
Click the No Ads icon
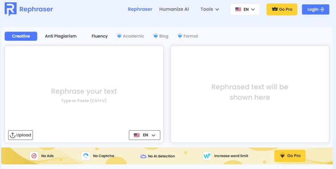(34, 156)
